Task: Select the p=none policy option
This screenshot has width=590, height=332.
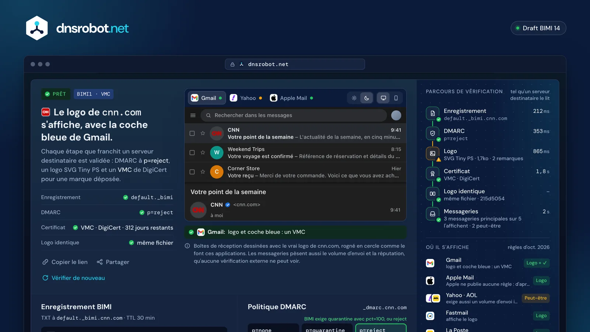Action: pyautogui.click(x=273, y=328)
